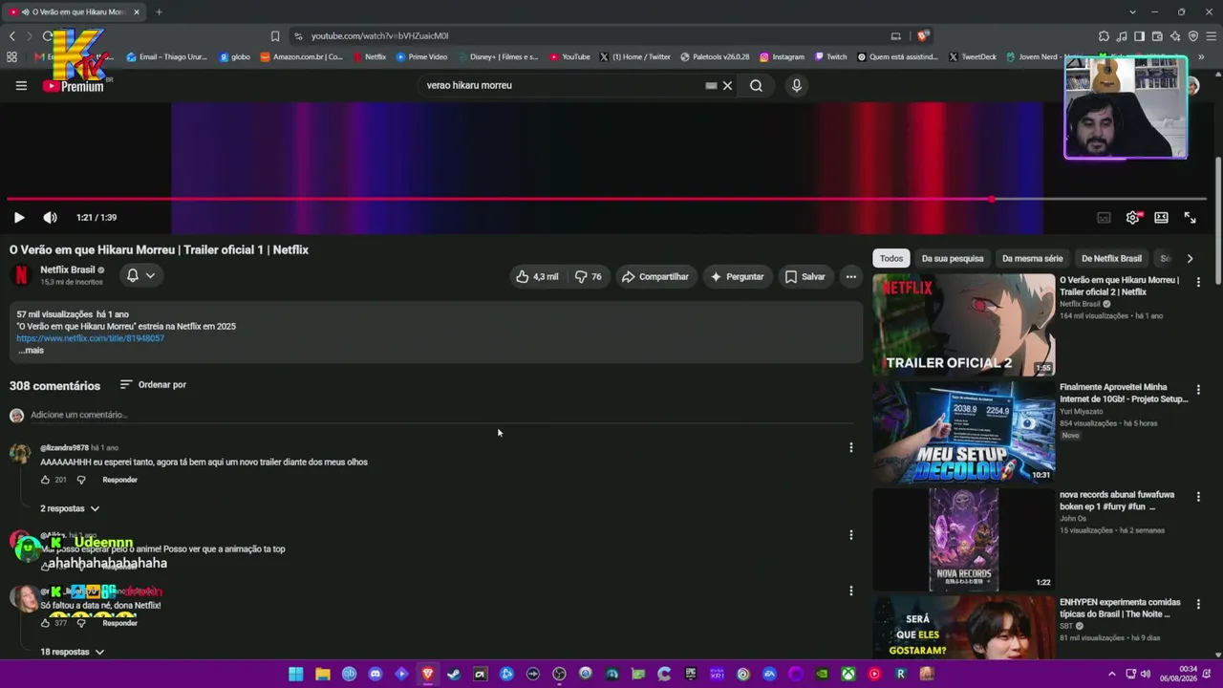Dislike the comment by @lizandra9878
The width and height of the screenshot is (1223, 688).
click(x=80, y=480)
